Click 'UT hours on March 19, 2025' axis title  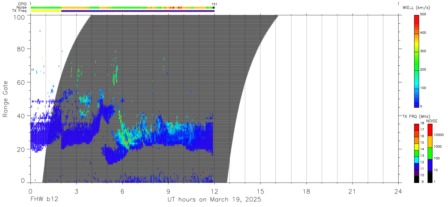tap(215, 200)
